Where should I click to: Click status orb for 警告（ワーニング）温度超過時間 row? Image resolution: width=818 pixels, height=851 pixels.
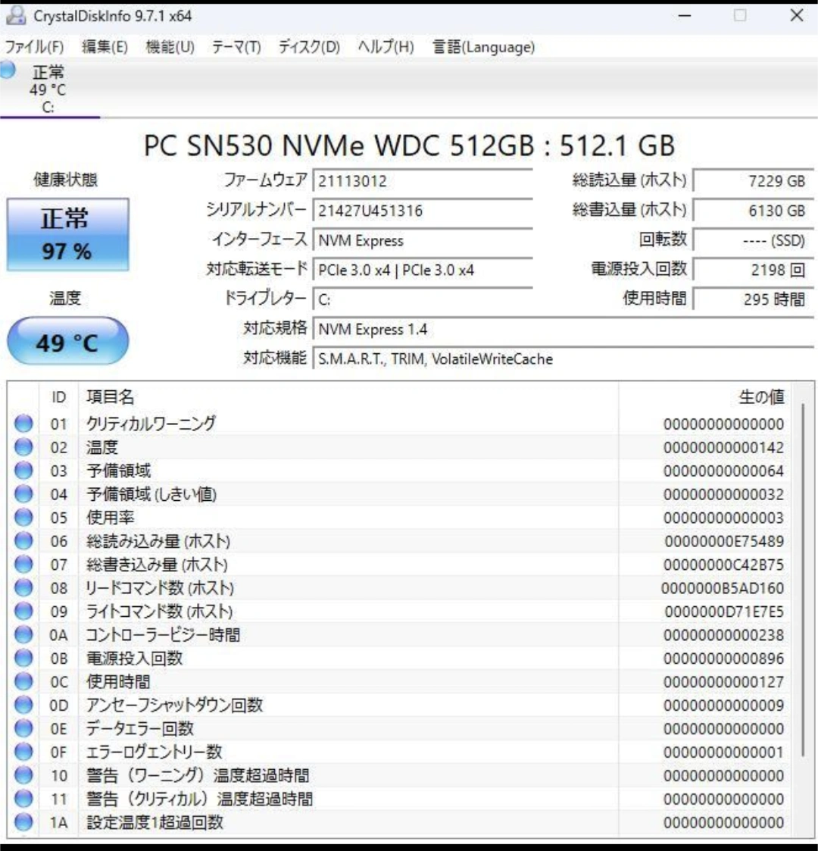23,775
